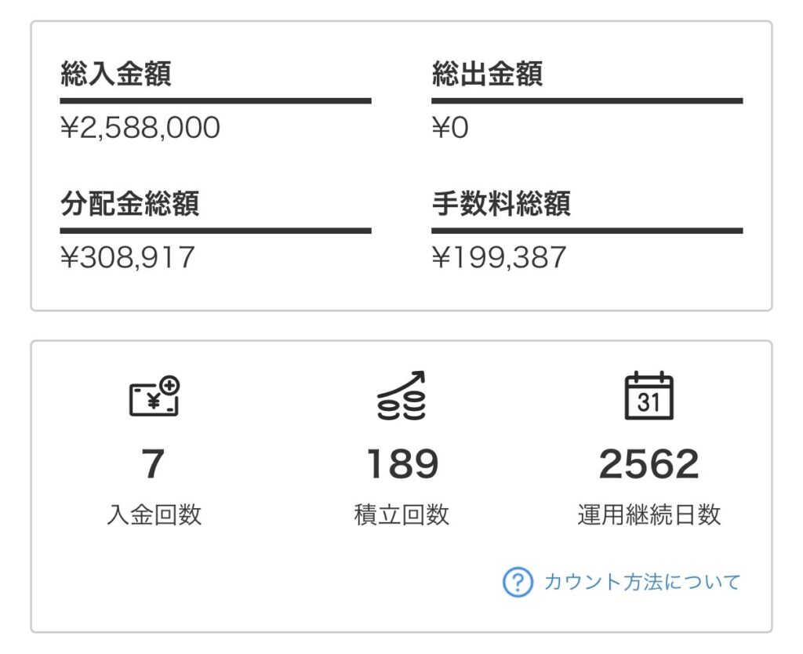Screen dimensions: 803x654
Task: Click the ¥0 total withdrawal amount
Action: (450, 127)
